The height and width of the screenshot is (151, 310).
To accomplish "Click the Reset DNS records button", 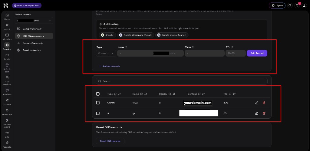I will pos(110,141).
